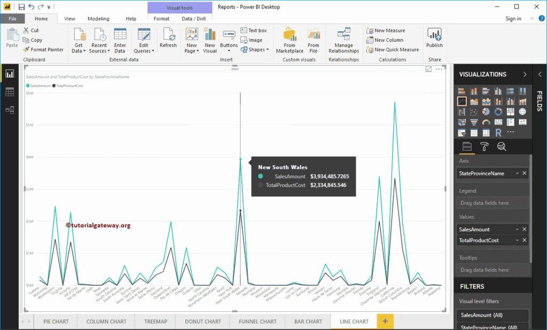Click the Refresh icon in the ribbon

(x=168, y=39)
